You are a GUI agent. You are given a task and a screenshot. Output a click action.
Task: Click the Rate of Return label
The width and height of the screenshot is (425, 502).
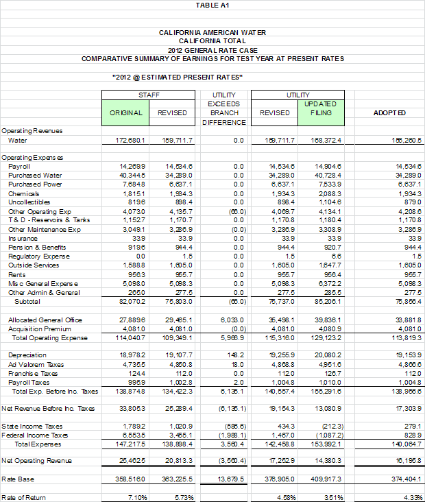tap(23, 497)
